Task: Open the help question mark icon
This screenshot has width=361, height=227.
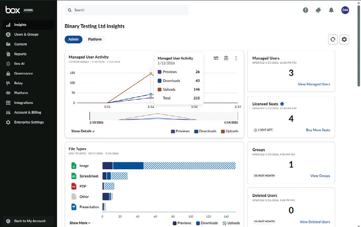Action: click(305, 10)
